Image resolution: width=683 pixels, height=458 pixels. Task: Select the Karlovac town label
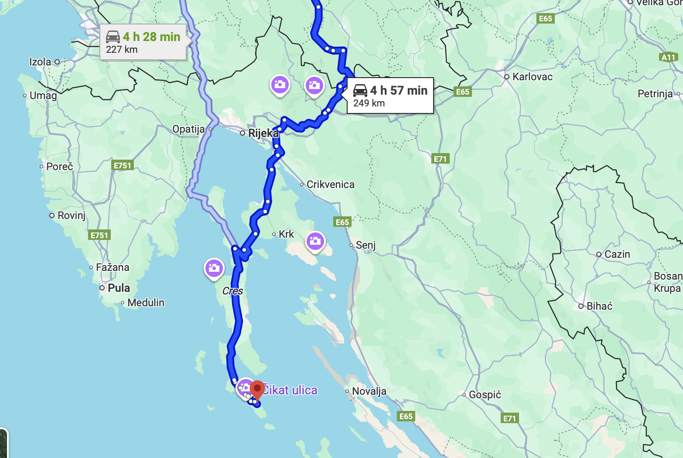click(x=532, y=77)
